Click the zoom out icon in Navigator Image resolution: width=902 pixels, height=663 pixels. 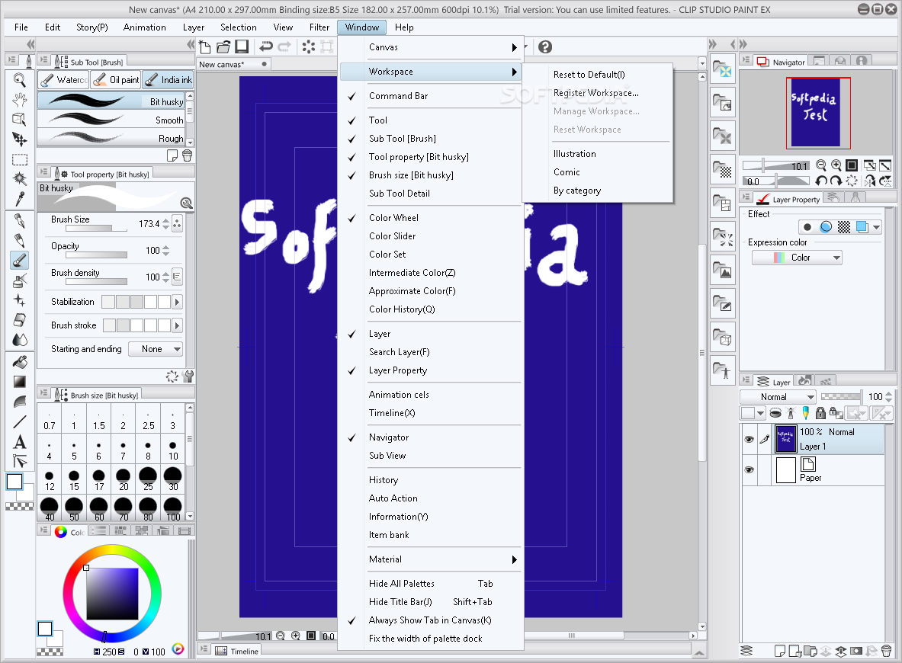pos(821,165)
